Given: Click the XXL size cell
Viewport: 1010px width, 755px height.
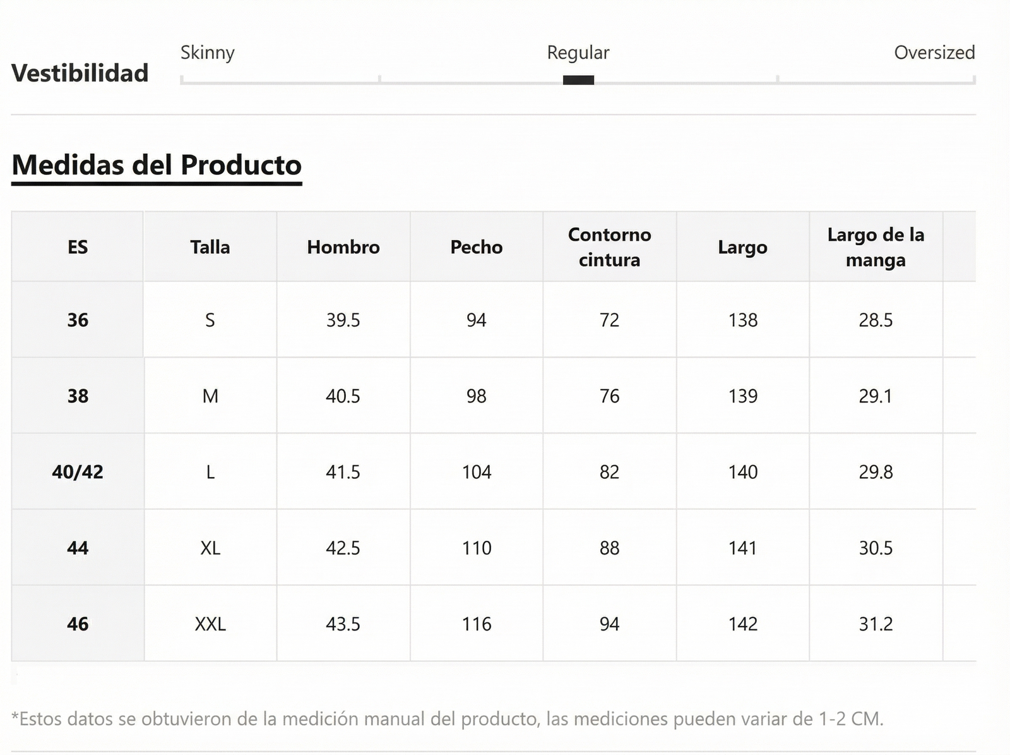Looking at the screenshot, I should click(210, 624).
